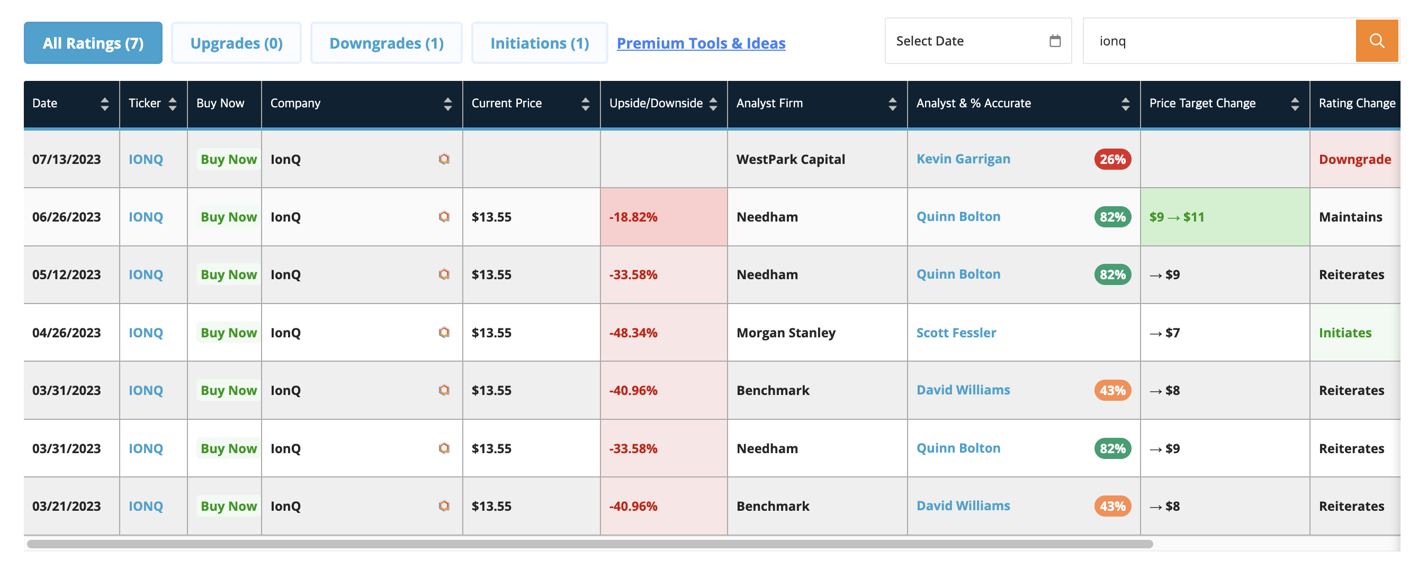Click the Rating Change column header
This screenshot has height=570, width=1418.
1355,103
